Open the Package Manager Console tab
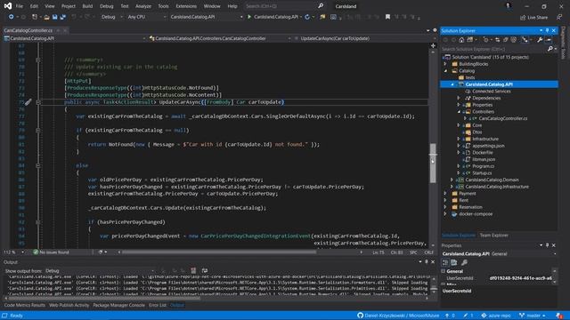Viewport: 570px width, 320px height. point(118,305)
